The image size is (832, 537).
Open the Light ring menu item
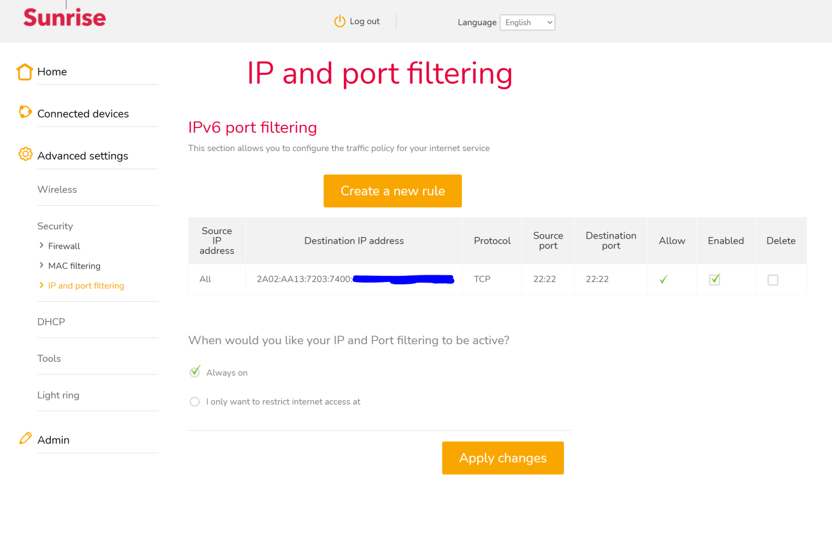[x=58, y=395]
